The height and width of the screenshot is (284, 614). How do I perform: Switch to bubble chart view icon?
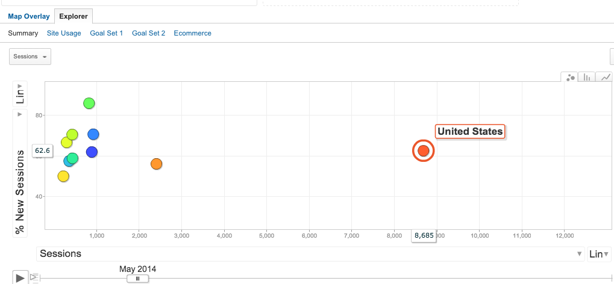coord(570,77)
